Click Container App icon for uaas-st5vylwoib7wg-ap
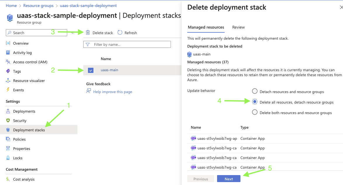 pos(193,138)
